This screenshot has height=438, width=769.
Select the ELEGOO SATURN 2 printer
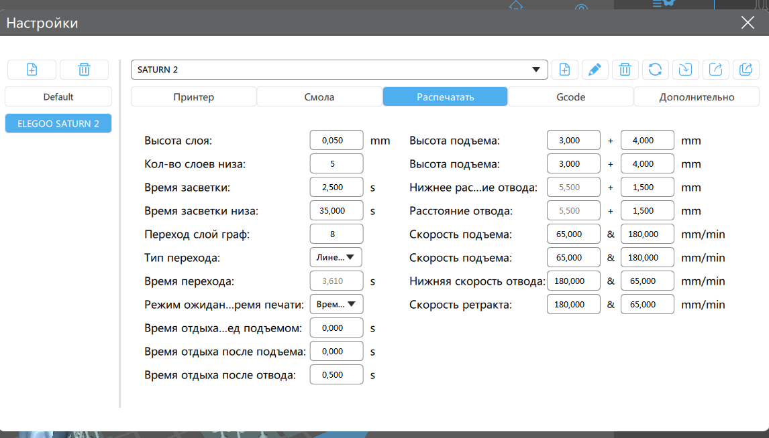coord(58,123)
